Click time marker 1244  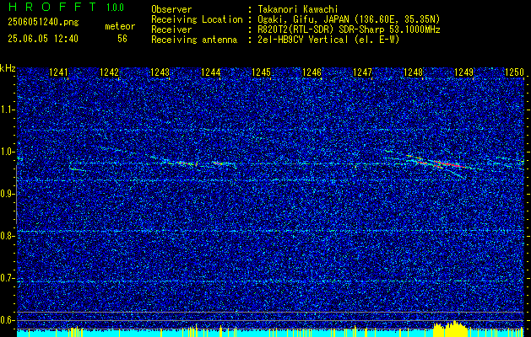[x=211, y=72]
